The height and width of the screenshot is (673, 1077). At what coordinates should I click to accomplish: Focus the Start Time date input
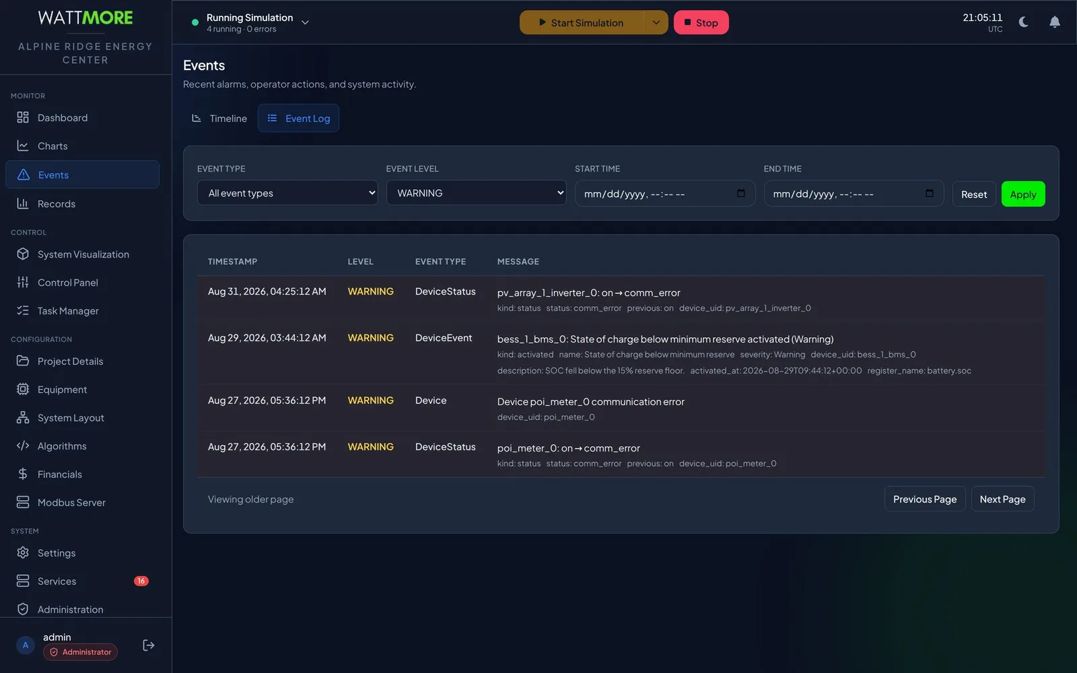pyautogui.click(x=664, y=194)
